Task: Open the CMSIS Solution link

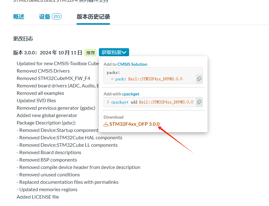Action: 132,64
